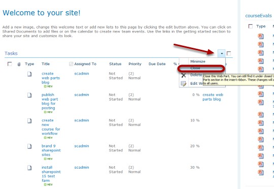Click last PowerPoint file icon in courseEvals list
Viewport: 274px width, 189px height.
click(260, 172)
